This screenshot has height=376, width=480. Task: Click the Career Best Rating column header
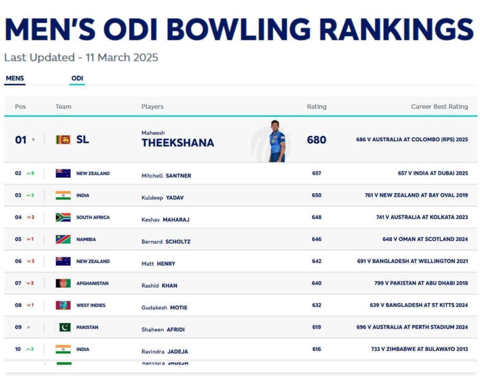(x=439, y=107)
